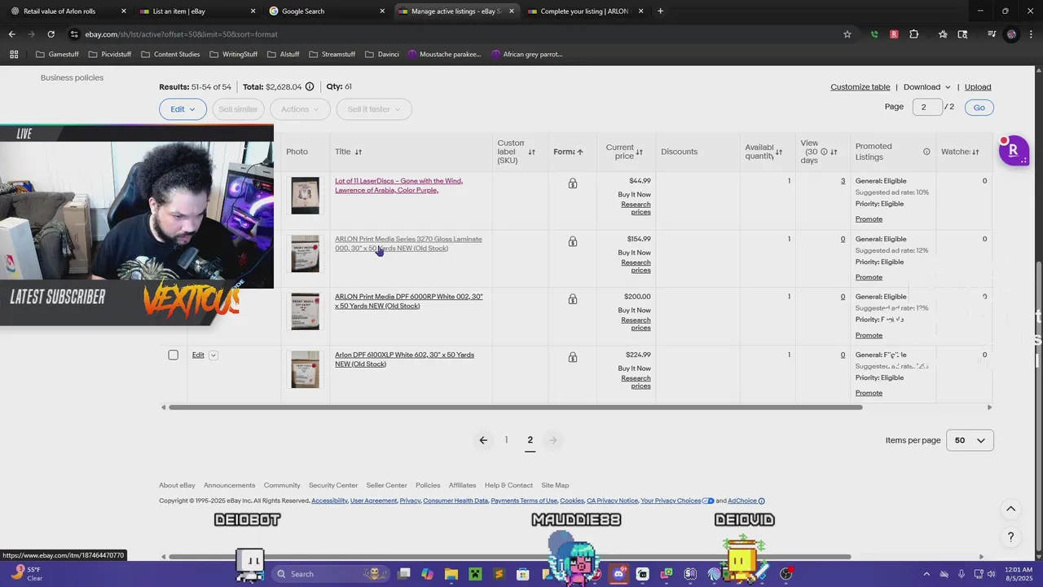Screen dimensions: 1043x587
Task: Click Promote for LaserDiscs listing
Action: pos(869,218)
